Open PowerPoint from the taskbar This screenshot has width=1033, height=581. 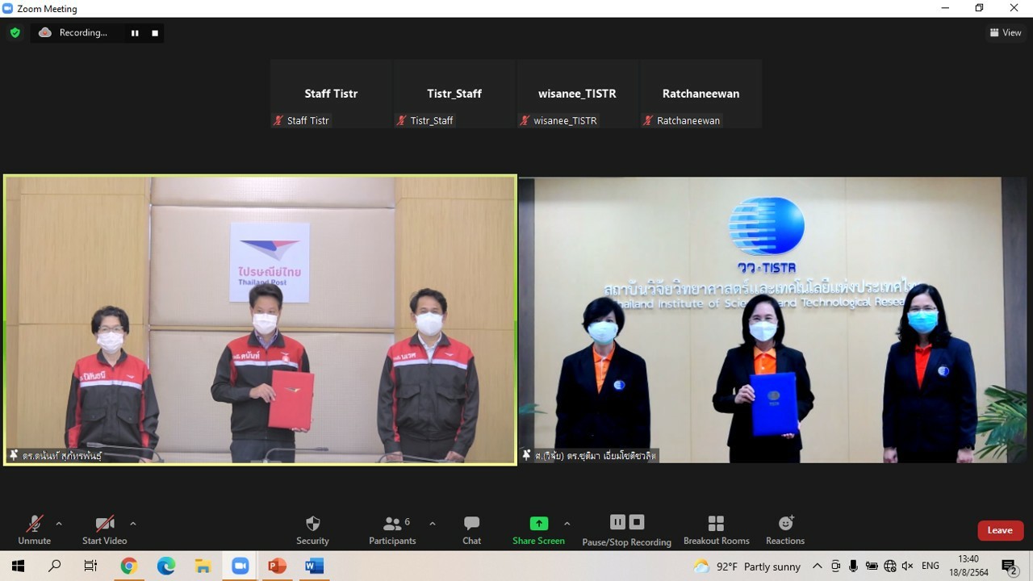277,566
